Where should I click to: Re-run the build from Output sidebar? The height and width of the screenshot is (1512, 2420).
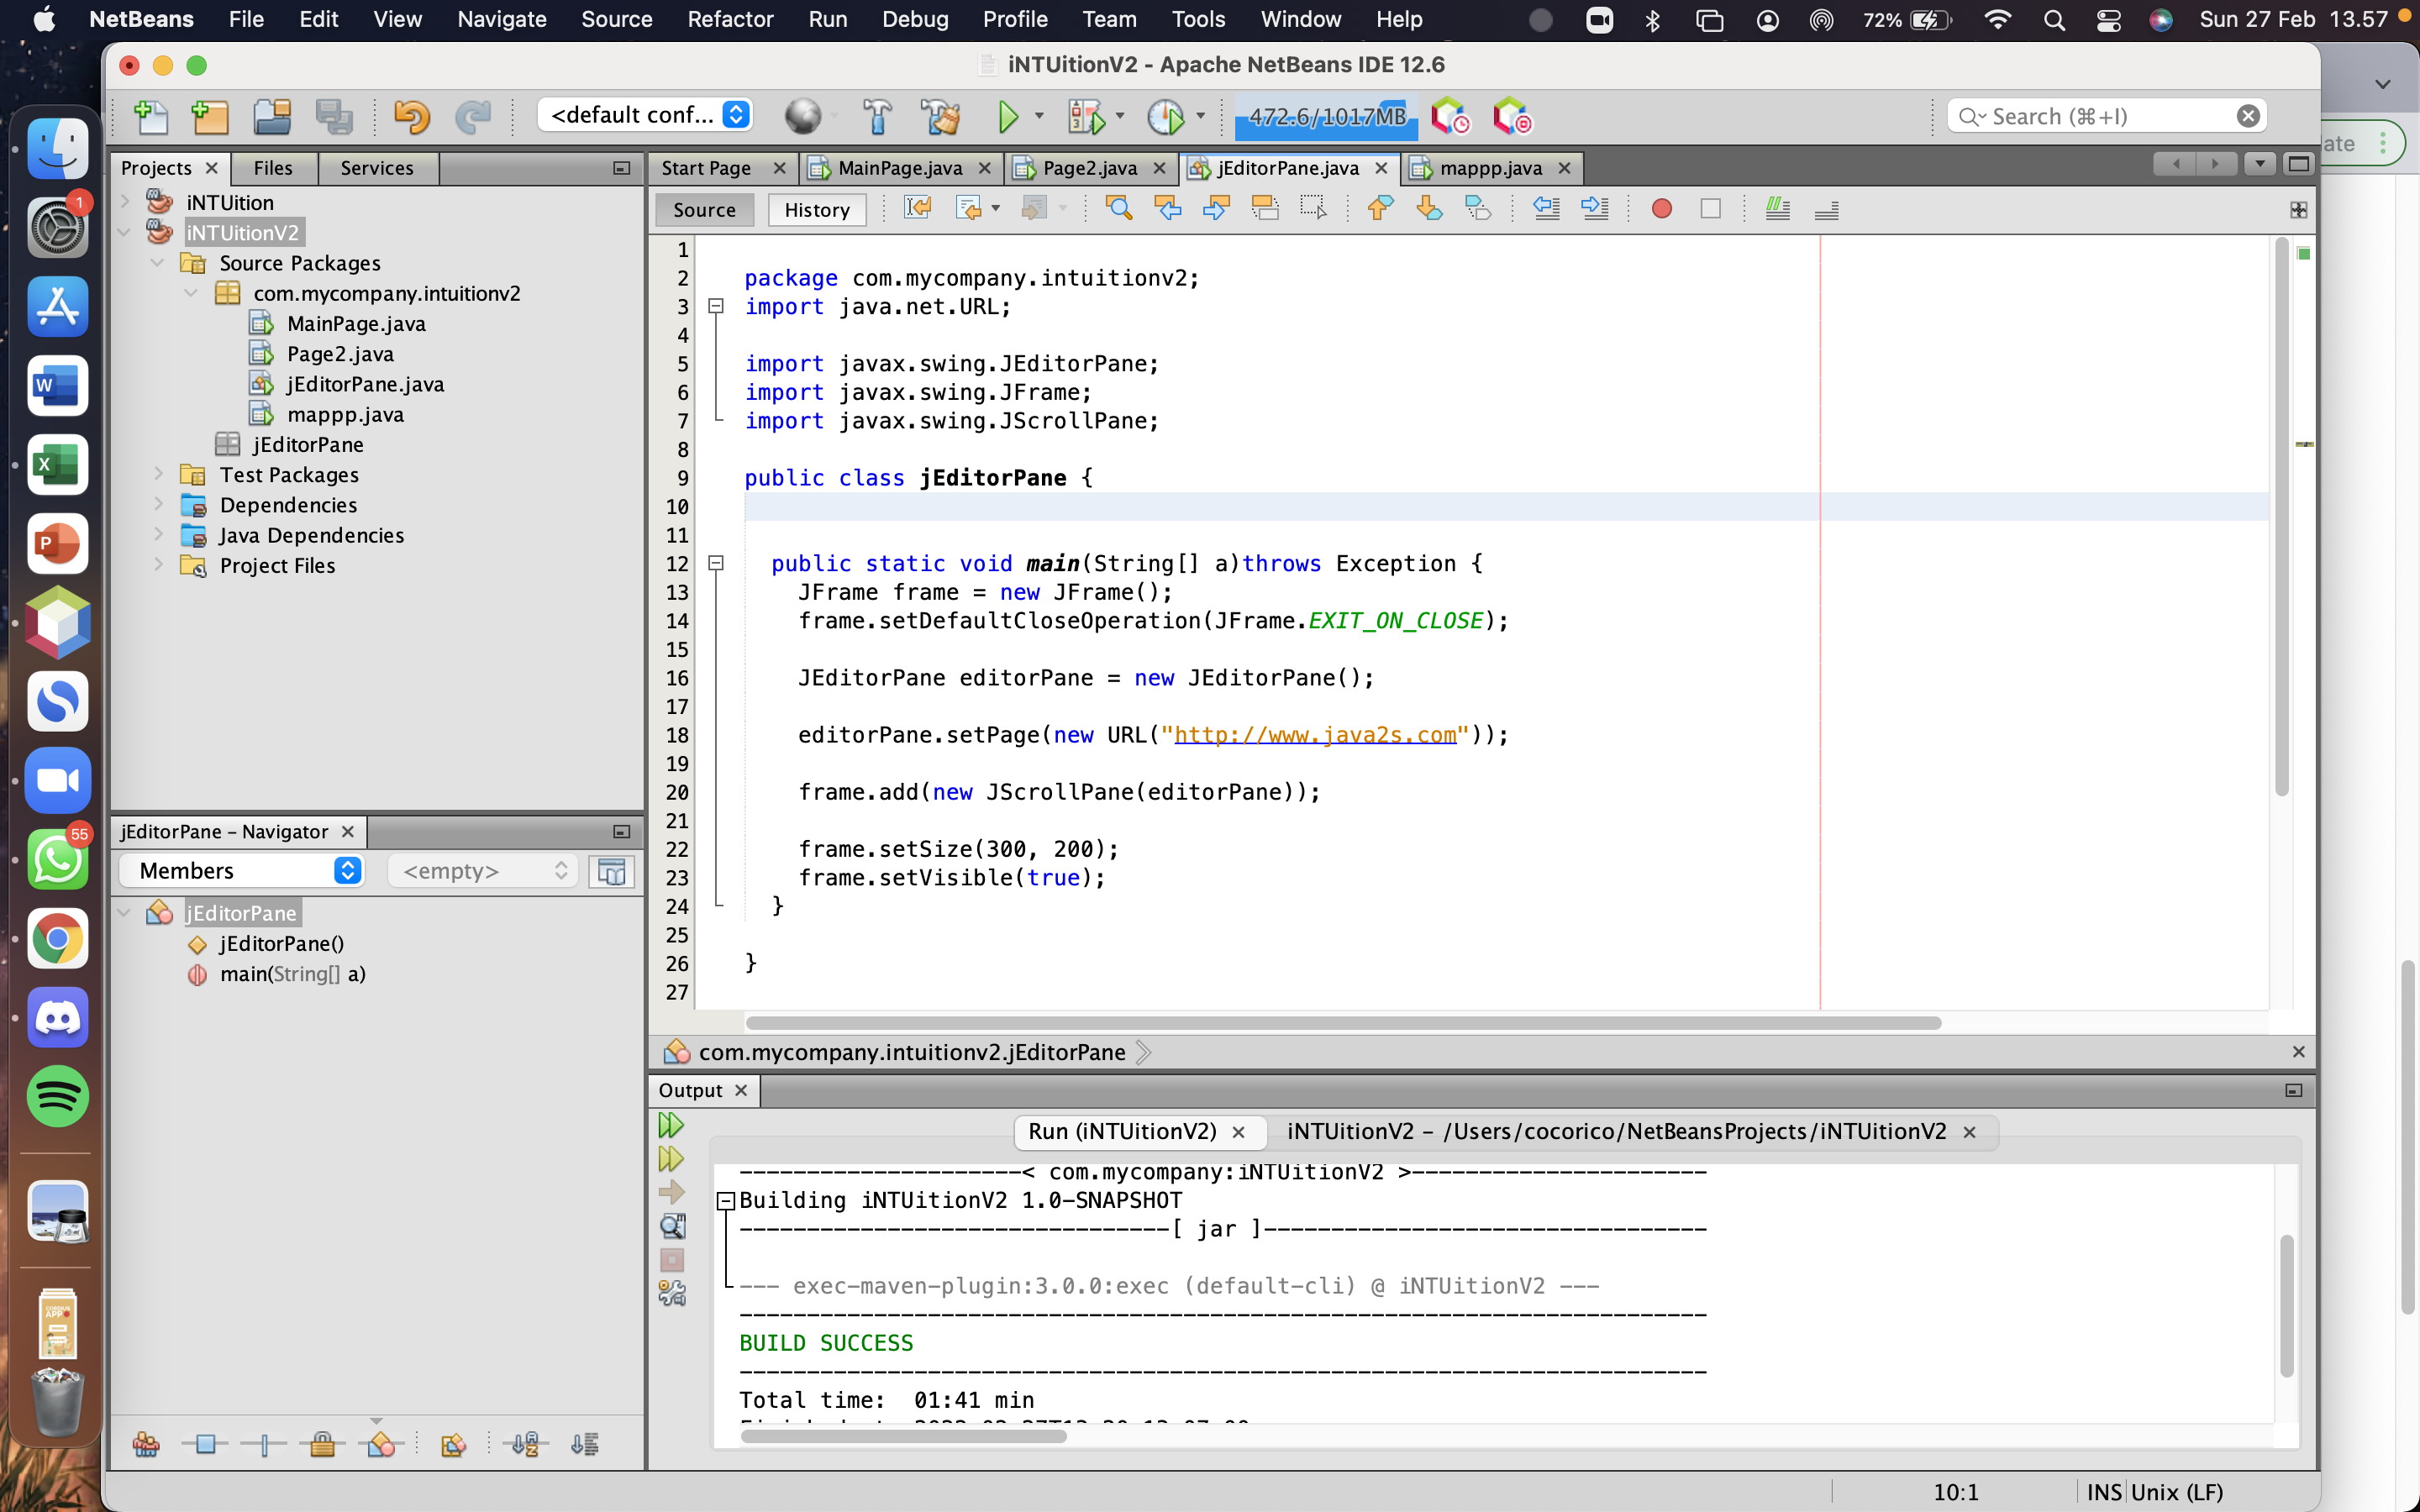(x=671, y=1126)
